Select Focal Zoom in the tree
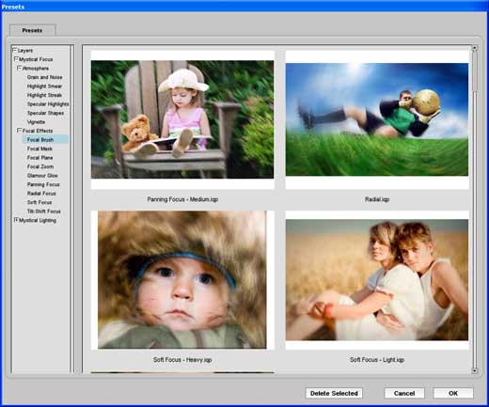489x407 pixels. (x=40, y=166)
